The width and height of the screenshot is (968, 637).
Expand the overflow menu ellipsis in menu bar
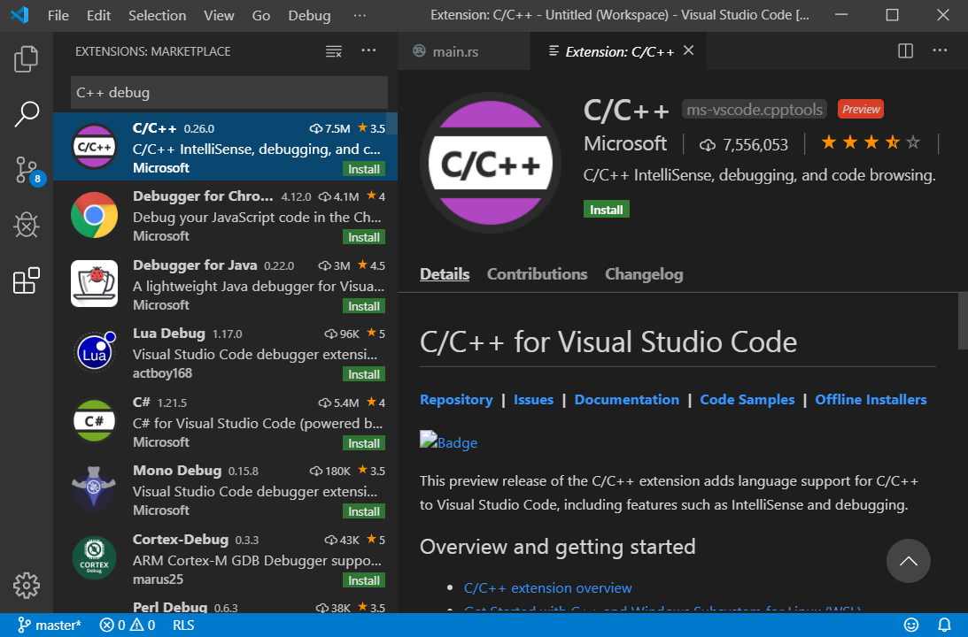point(360,15)
